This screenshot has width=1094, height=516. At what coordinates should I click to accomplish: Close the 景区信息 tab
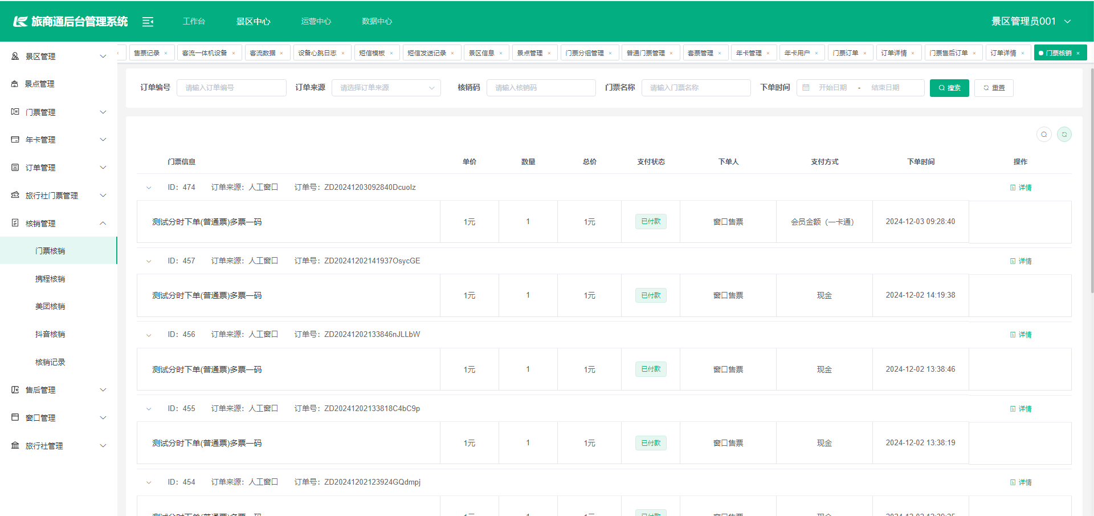(x=501, y=53)
